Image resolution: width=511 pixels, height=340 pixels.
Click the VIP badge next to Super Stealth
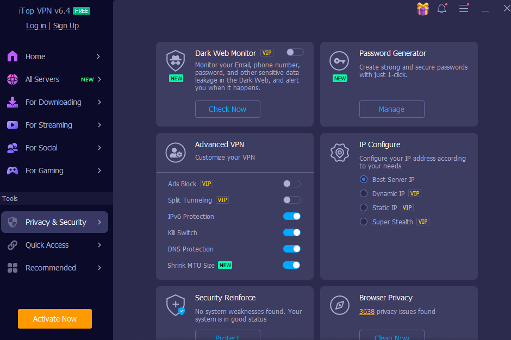point(423,222)
